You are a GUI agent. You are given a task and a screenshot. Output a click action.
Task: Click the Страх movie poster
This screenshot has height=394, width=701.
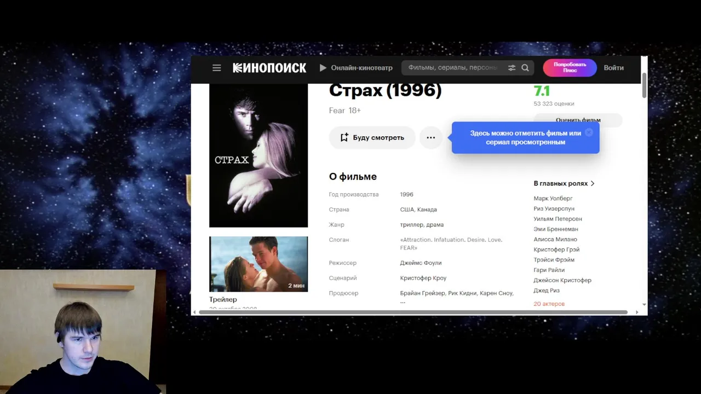(258, 155)
